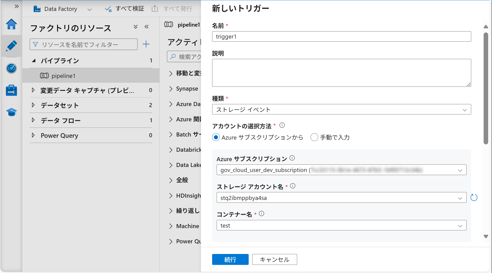
Task: Open the Learning Center graduation cap icon
Action: point(11,112)
